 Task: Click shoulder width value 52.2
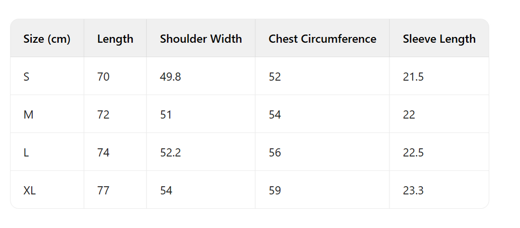pos(170,153)
